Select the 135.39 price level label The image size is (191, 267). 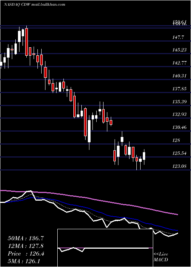(180, 102)
